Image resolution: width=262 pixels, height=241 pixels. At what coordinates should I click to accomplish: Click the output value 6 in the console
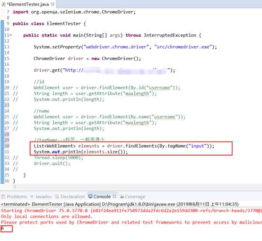2,228
